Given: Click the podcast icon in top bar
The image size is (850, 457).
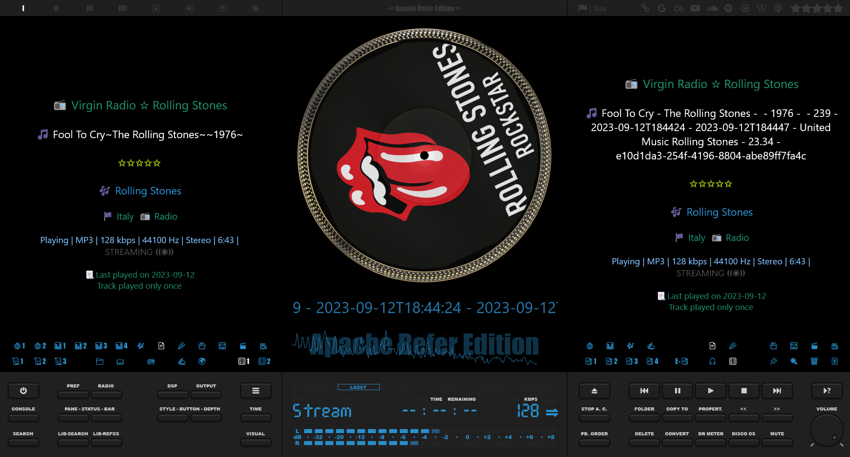Looking at the screenshot, I should pos(778,8).
